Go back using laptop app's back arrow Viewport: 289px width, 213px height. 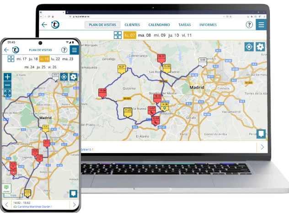tap(44, 25)
